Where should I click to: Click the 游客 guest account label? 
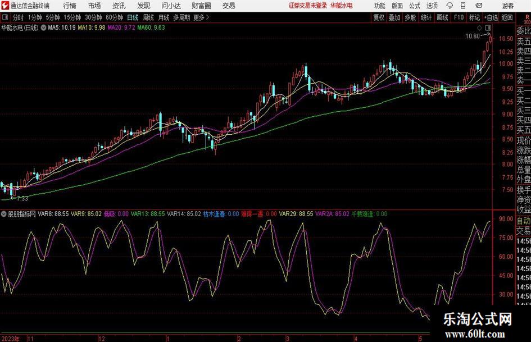coord(508,6)
